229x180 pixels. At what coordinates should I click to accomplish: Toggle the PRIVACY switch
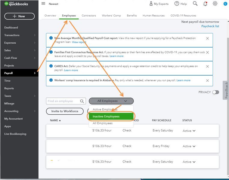[x=216, y=92]
